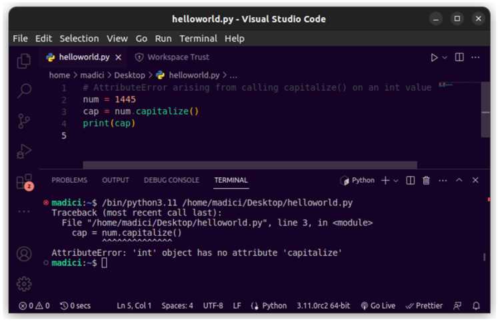Switch to OUTPUT panel tab
This screenshot has height=324, width=500.
[115, 180]
